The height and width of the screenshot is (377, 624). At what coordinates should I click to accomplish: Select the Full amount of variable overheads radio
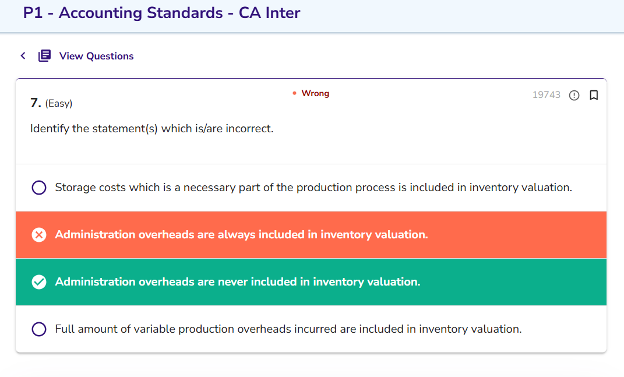click(39, 329)
